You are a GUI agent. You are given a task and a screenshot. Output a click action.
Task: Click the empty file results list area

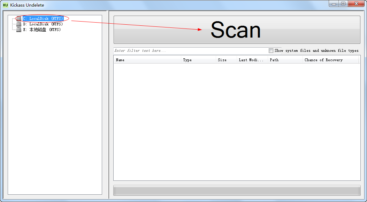click(x=237, y=122)
